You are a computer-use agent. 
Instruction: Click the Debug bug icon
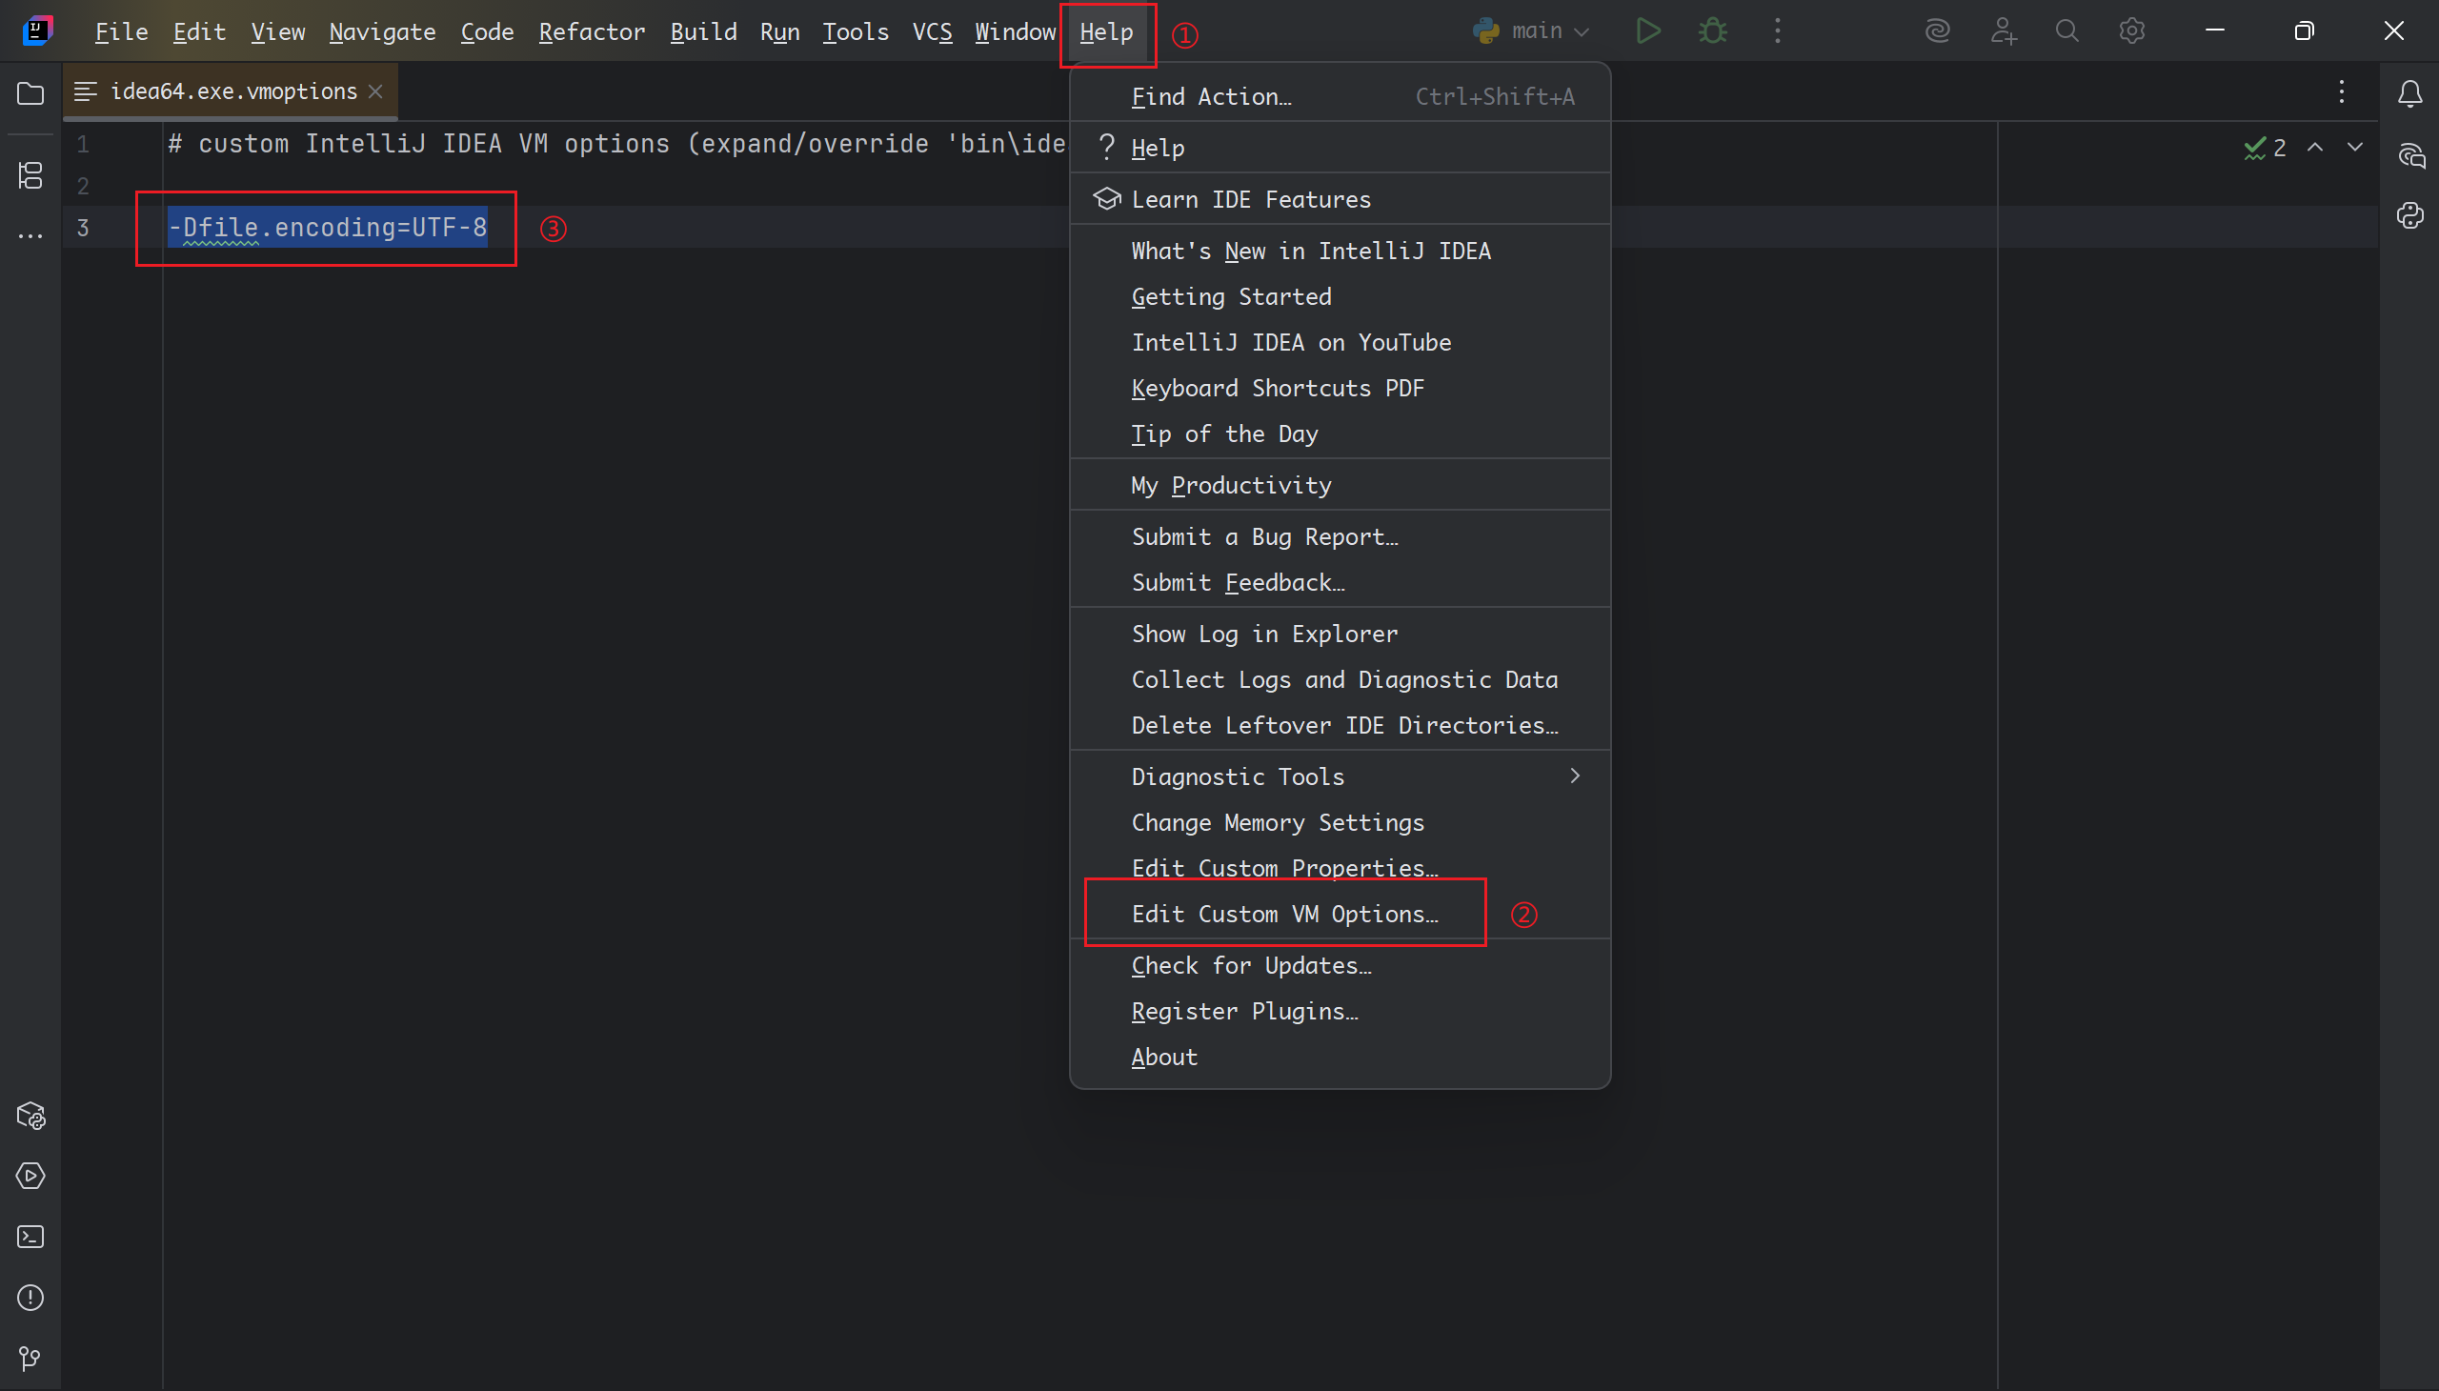(x=1712, y=31)
